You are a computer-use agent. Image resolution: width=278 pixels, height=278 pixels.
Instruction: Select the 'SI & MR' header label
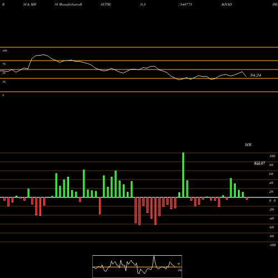click(29, 4)
